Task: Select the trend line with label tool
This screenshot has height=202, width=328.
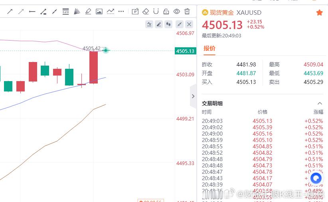Action: (43, 12)
